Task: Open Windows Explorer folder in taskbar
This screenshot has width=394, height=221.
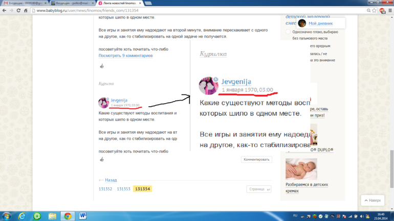Action: coord(52,216)
